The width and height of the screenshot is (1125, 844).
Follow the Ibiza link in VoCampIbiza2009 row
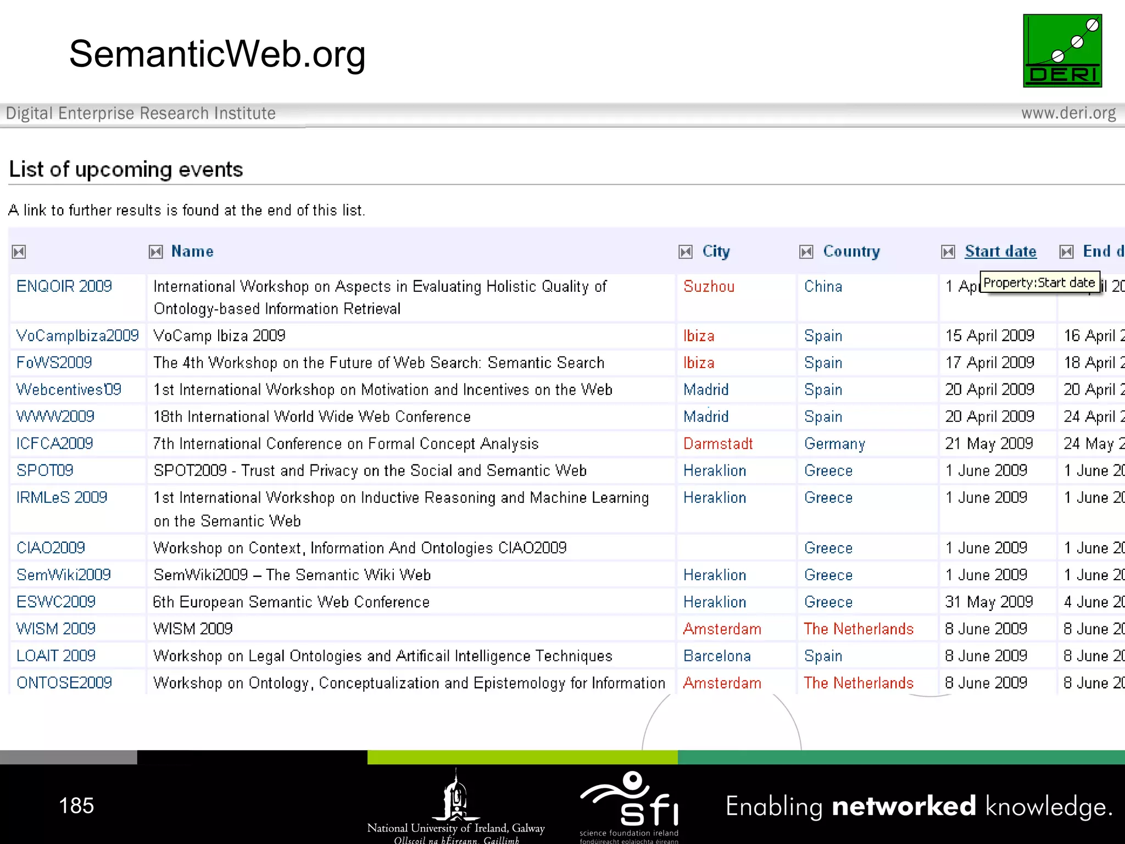click(x=699, y=336)
